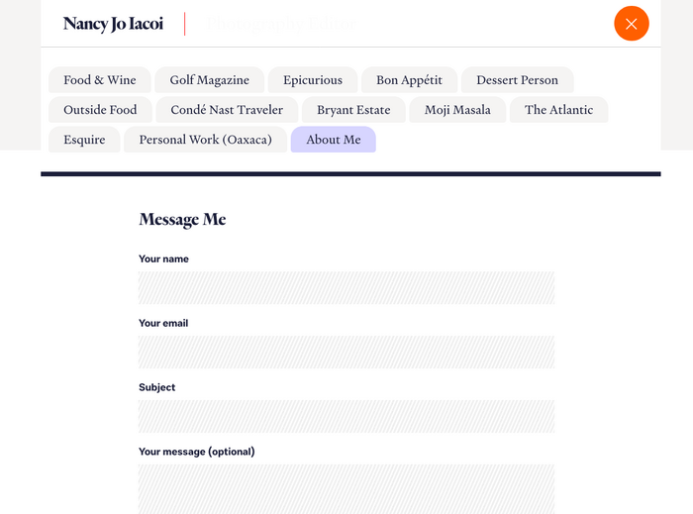Open Personal Work (Oaxaca) tab
This screenshot has height=514, width=693.
tap(205, 140)
